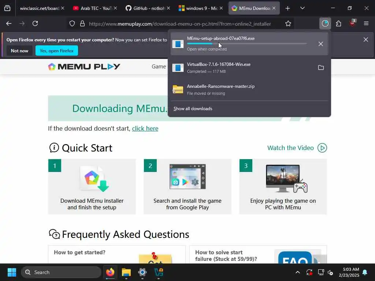This screenshot has height=281, width=375.
Task: Switch to winclassic.net tab
Action: pos(40,8)
